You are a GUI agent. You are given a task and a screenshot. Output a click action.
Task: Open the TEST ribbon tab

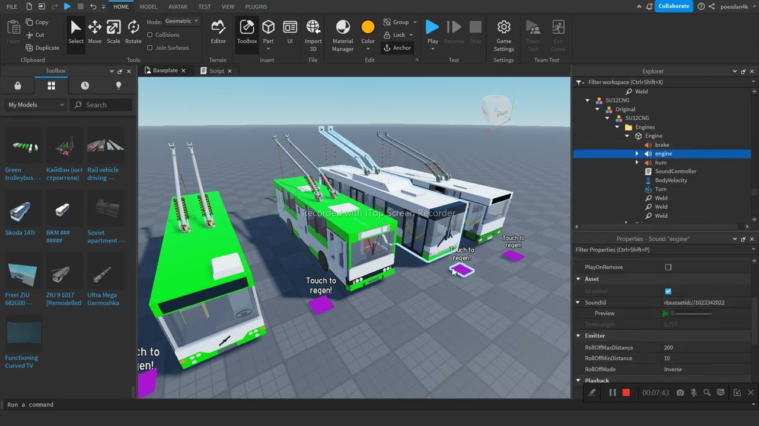(x=205, y=7)
